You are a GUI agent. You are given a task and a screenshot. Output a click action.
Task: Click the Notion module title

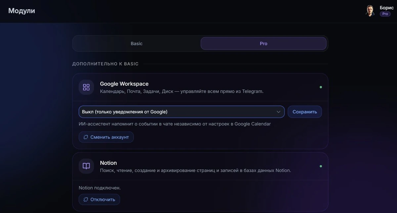(108, 163)
